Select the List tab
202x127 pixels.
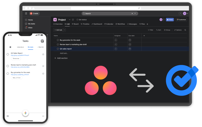tap(67, 24)
